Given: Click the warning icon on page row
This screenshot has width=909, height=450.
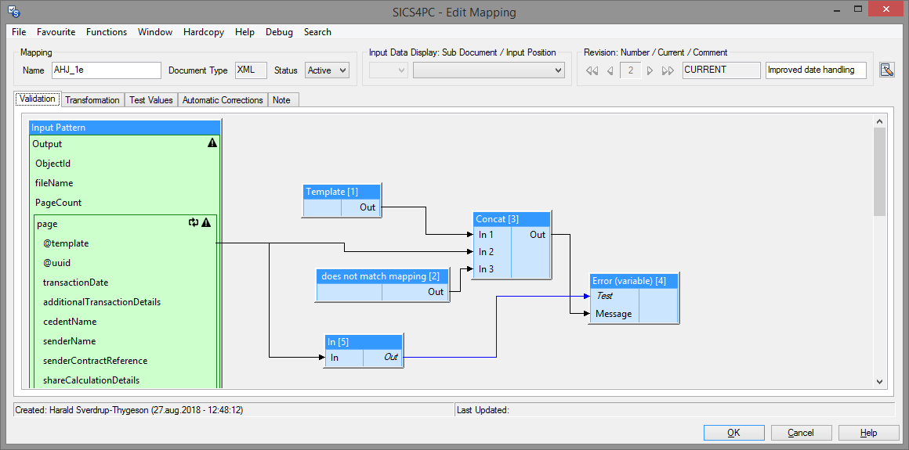Looking at the screenshot, I should (206, 223).
